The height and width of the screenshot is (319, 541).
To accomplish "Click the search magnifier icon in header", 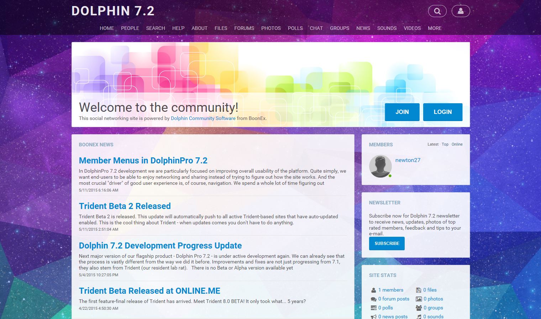I will [x=437, y=11].
